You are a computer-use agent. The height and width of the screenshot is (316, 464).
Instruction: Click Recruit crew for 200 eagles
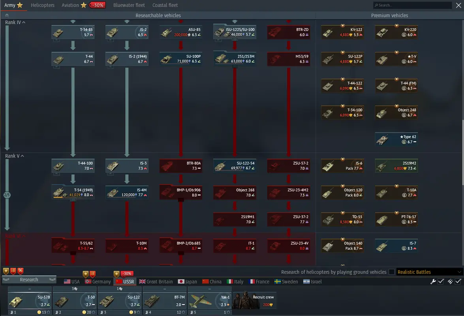pyautogui.click(x=255, y=301)
